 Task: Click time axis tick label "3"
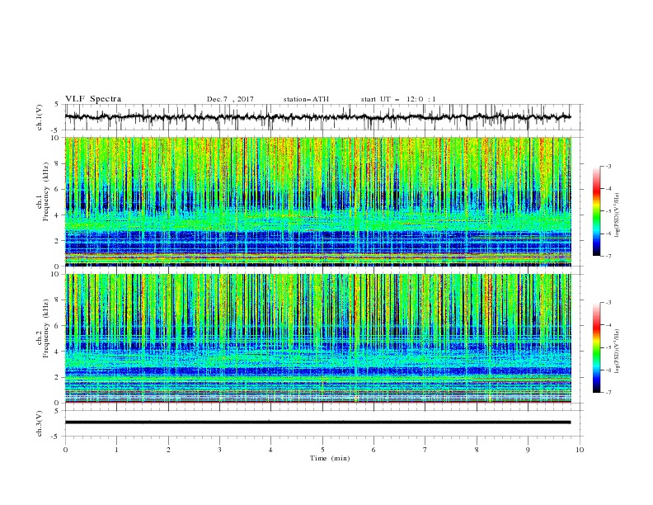coord(219,450)
